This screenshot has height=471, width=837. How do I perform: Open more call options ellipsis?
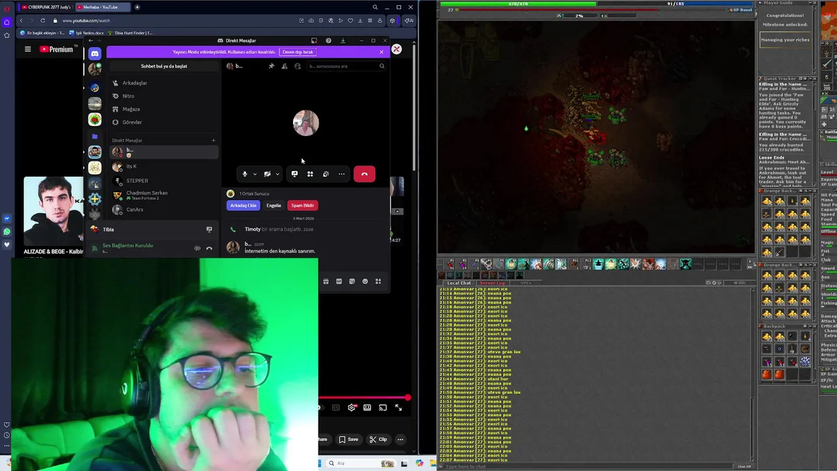tap(341, 174)
